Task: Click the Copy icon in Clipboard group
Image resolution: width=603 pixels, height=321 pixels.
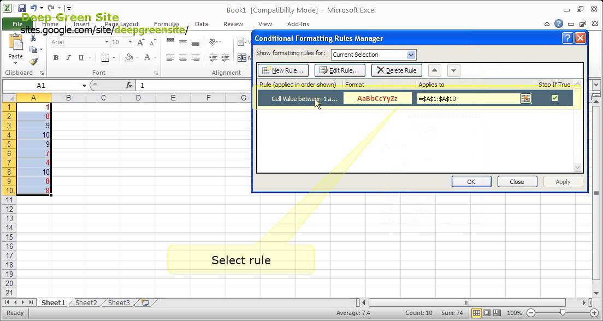Action: coord(33,49)
